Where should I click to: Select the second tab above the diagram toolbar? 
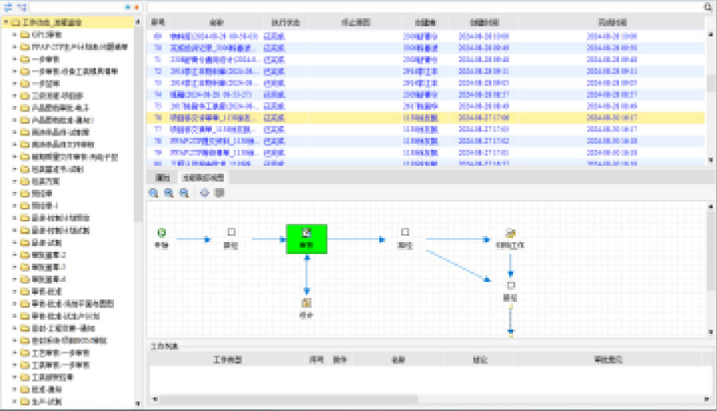[x=202, y=177]
